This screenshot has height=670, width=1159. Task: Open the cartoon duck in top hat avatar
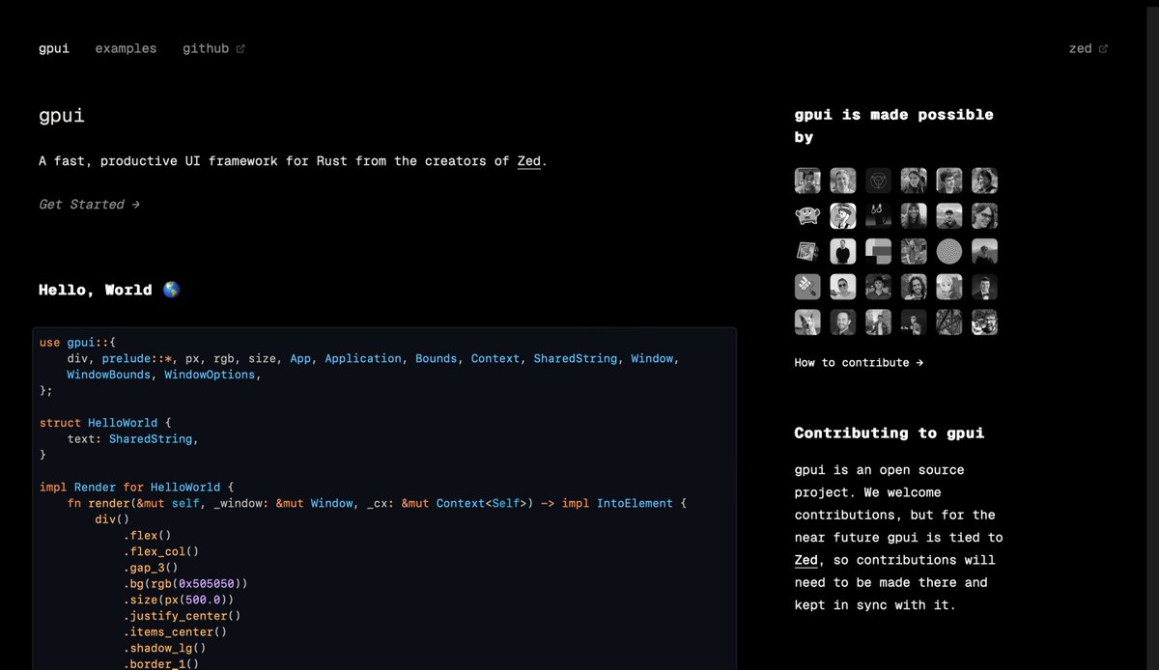(843, 215)
